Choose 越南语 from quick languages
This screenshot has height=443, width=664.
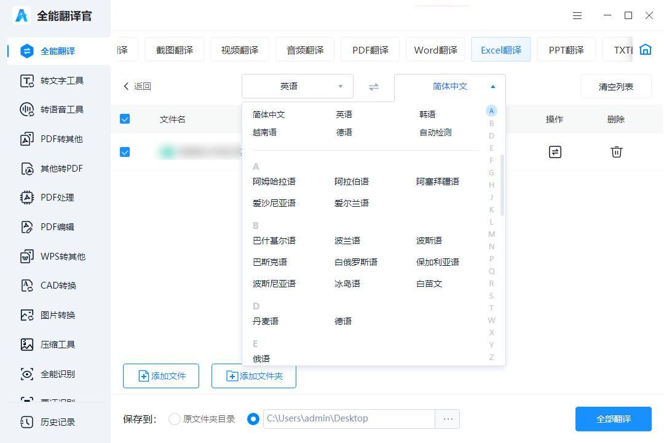coord(264,132)
